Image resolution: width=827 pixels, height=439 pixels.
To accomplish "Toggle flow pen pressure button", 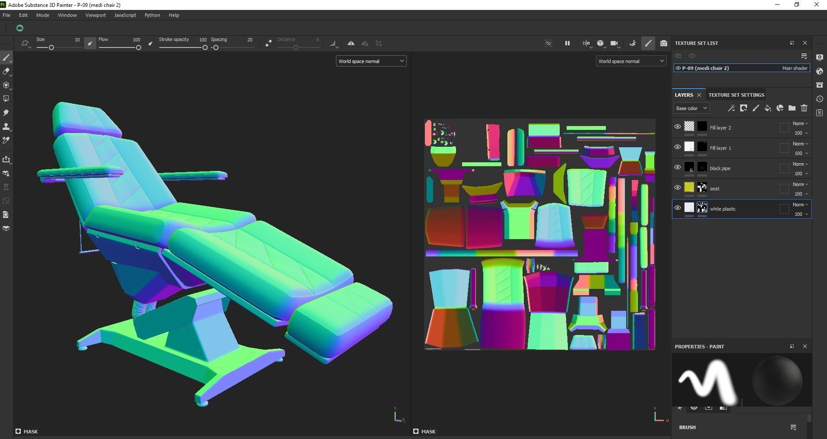I will coord(150,43).
